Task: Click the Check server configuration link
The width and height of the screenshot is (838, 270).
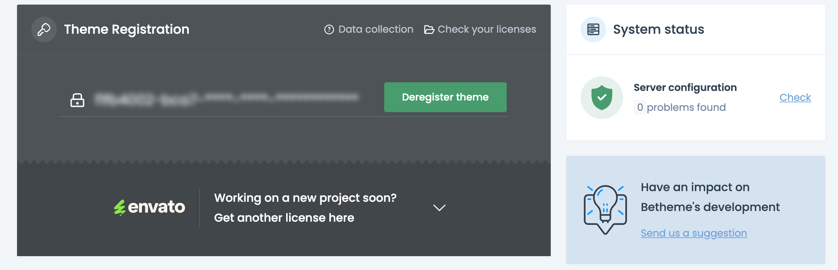Action: pos(795,97)
